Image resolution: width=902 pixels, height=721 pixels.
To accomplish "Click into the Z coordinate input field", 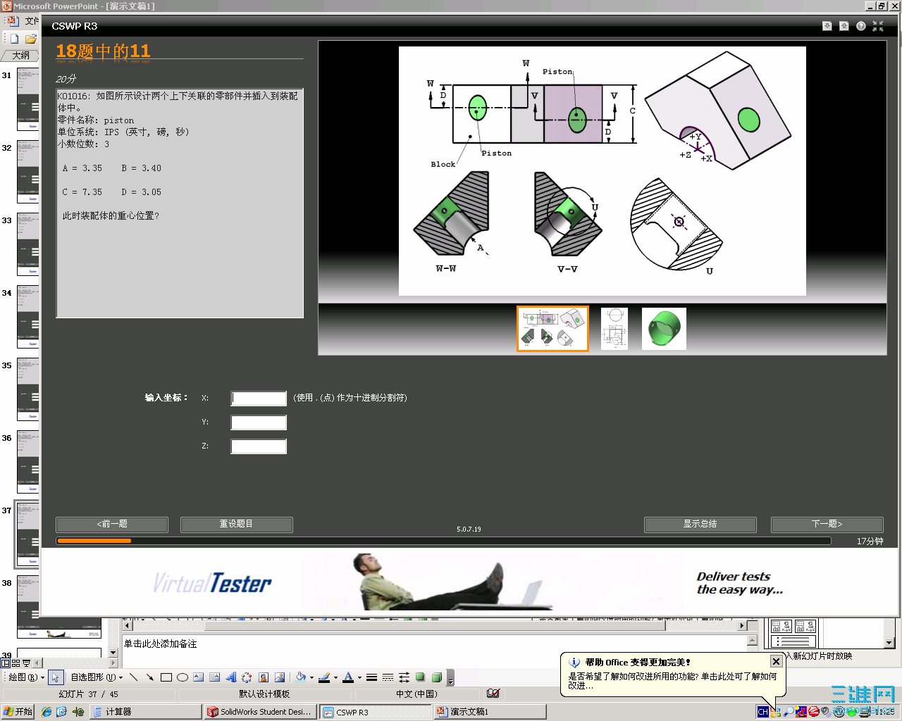I will [259, 446].
